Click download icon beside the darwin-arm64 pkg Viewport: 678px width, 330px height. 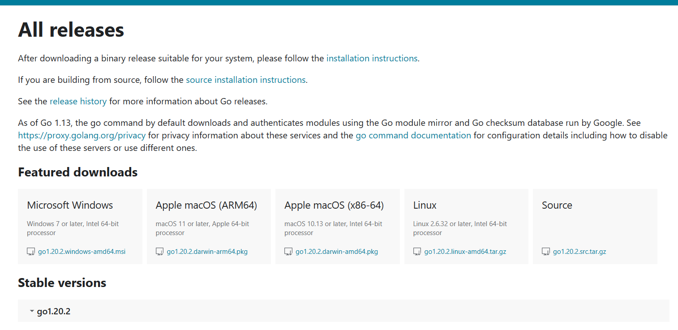tap(160, 252)
